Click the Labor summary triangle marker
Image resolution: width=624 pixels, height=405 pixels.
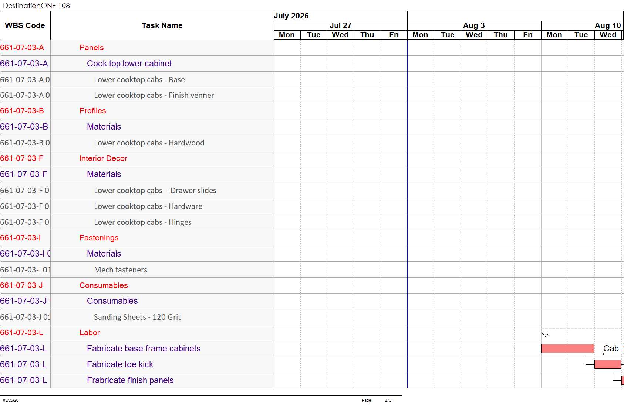pos(546,335)
